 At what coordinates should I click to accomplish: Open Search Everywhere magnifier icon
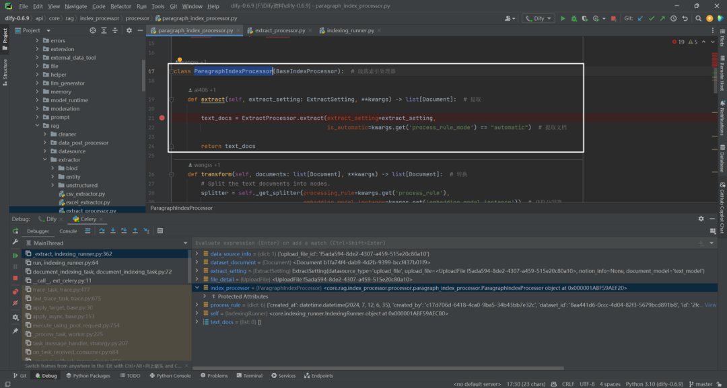698,19
